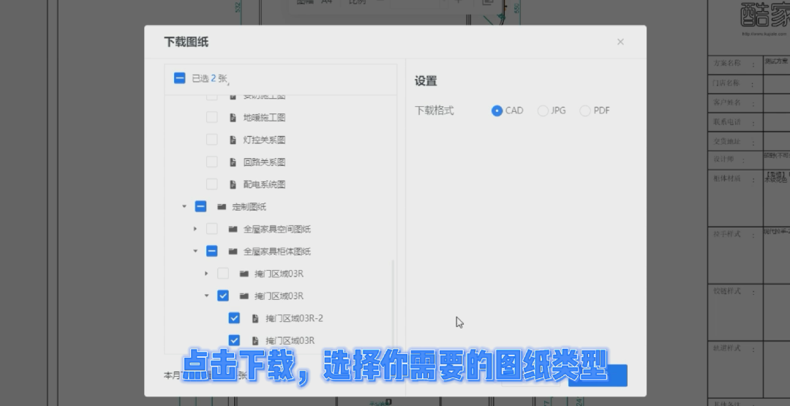Uncheck the 掩门区域03R-2 checkbox
The image size is (790, 406).
pyautogui.click(x=234, y=318)
